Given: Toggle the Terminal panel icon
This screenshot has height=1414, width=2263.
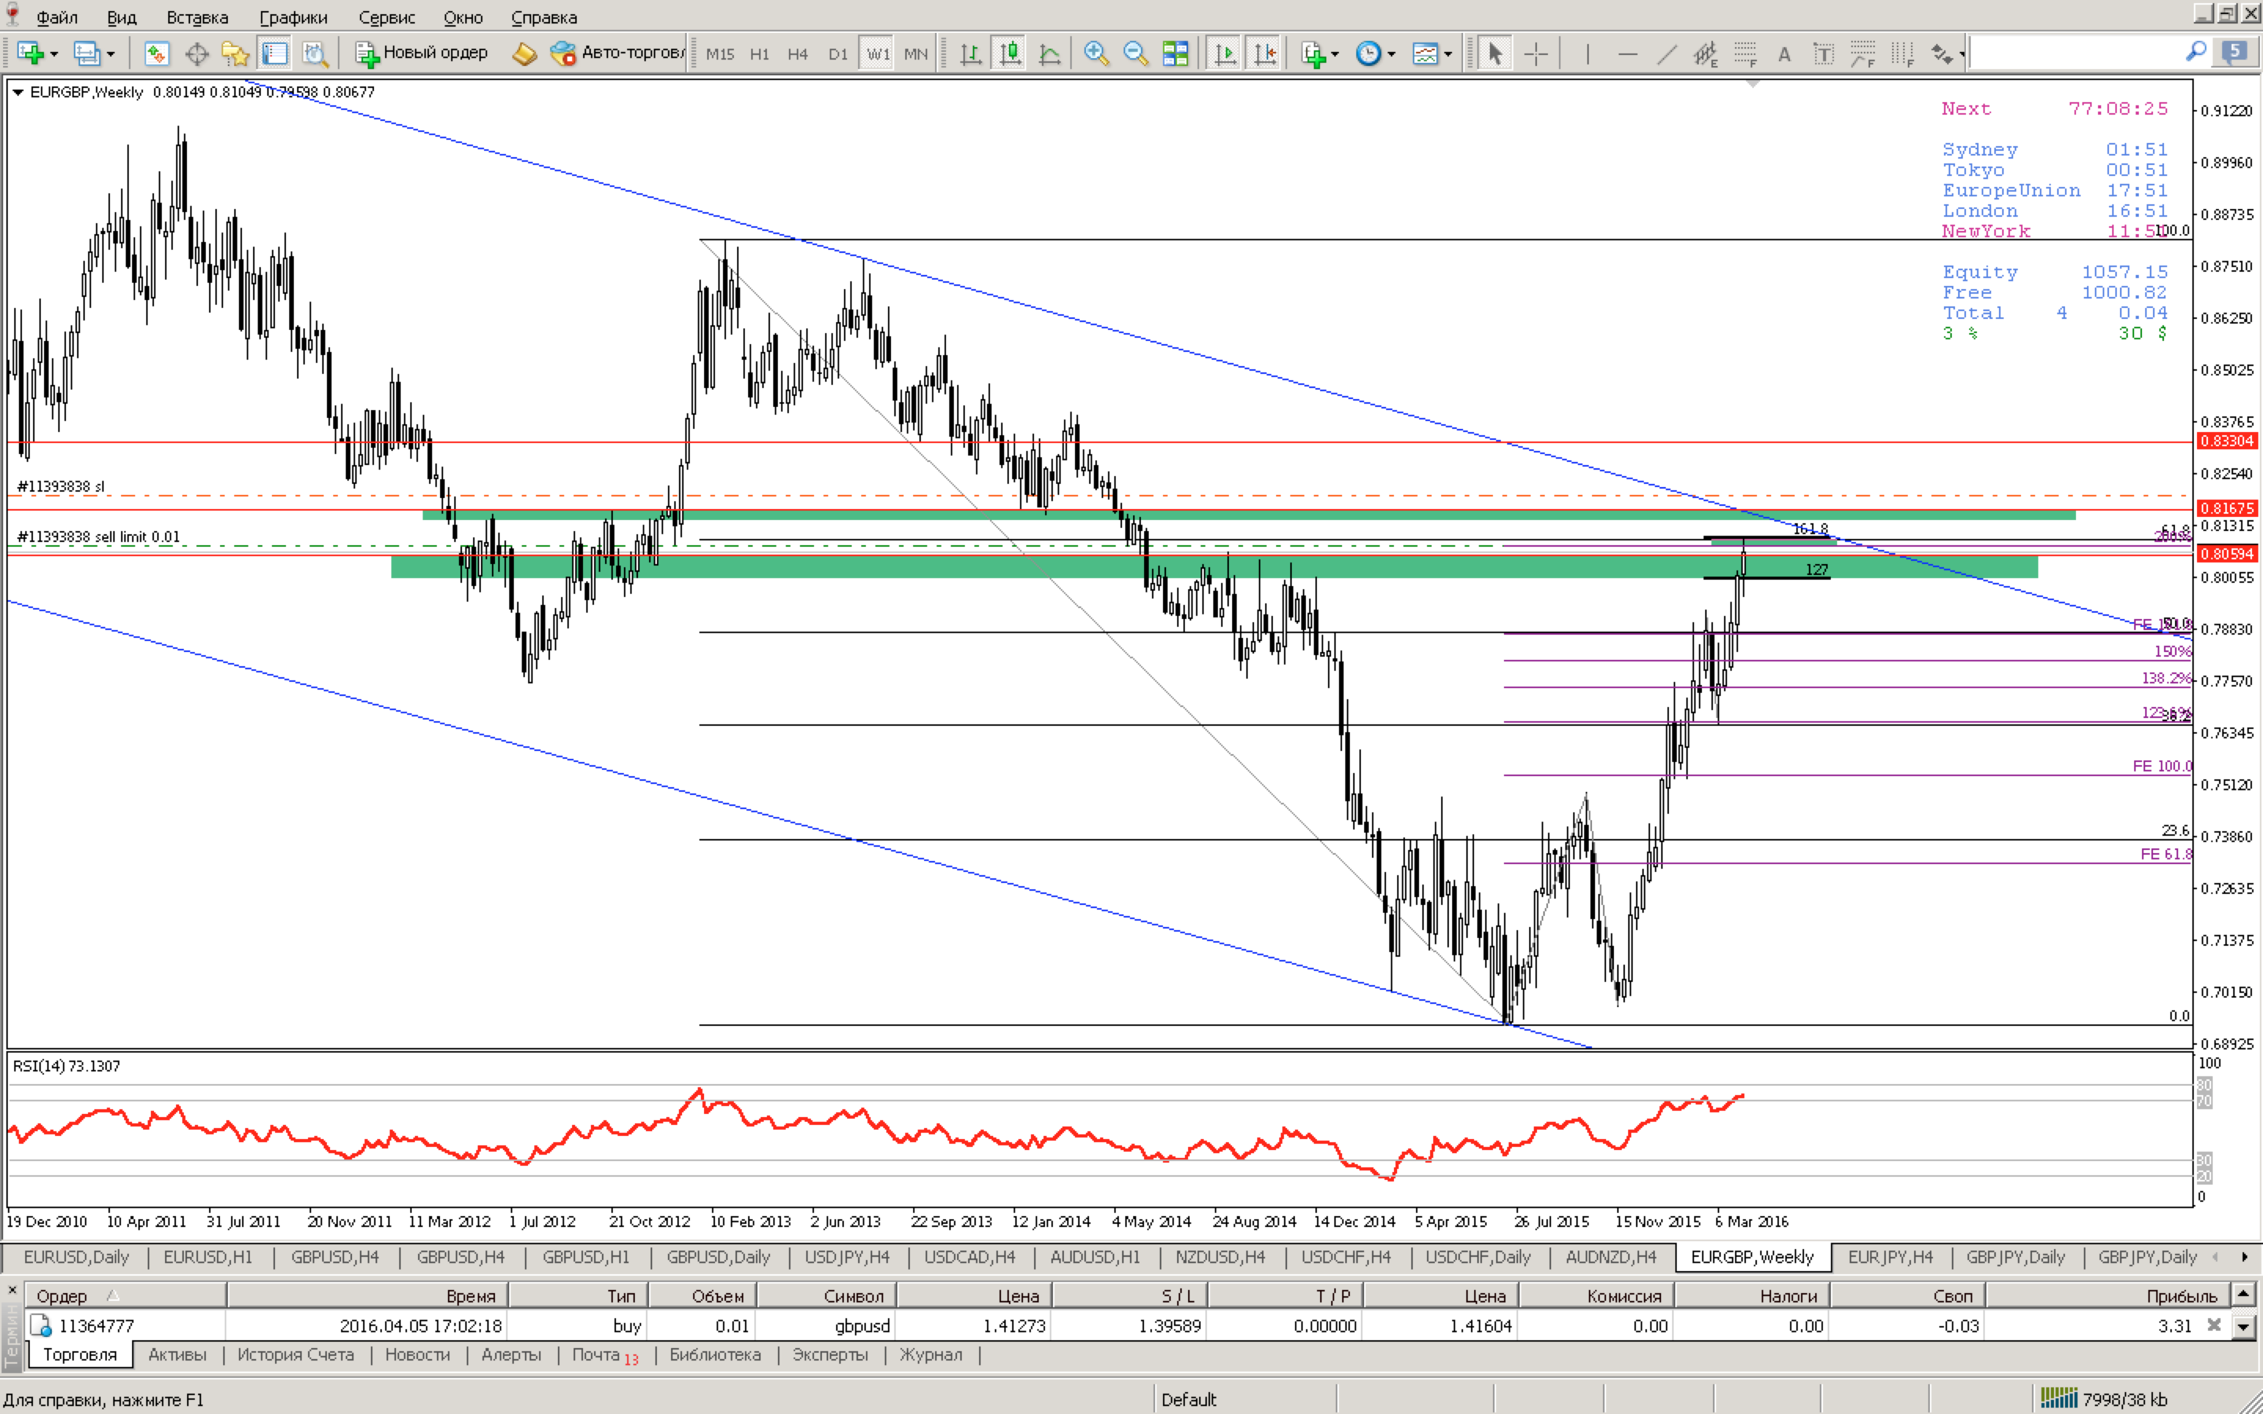Looking at the screenshot, I should (274, 53).
